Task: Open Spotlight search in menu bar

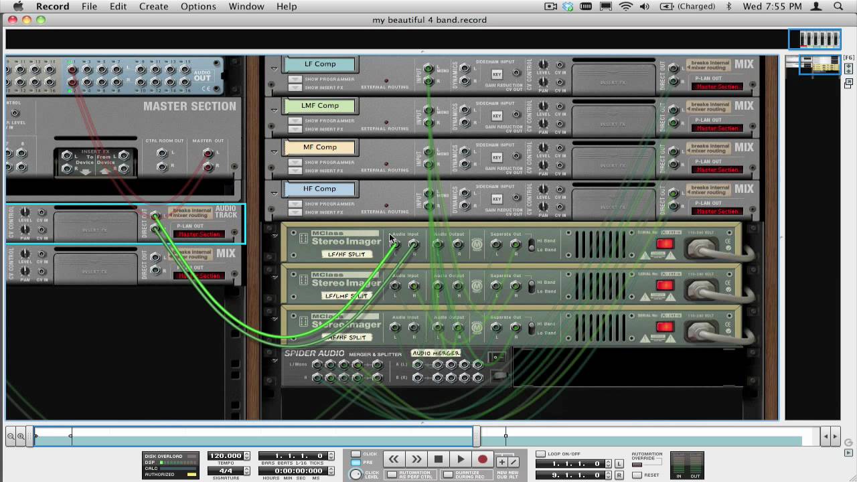Action: tap(838, 7)
